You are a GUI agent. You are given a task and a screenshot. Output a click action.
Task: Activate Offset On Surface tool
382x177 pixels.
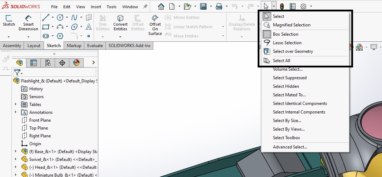[155, 25]
